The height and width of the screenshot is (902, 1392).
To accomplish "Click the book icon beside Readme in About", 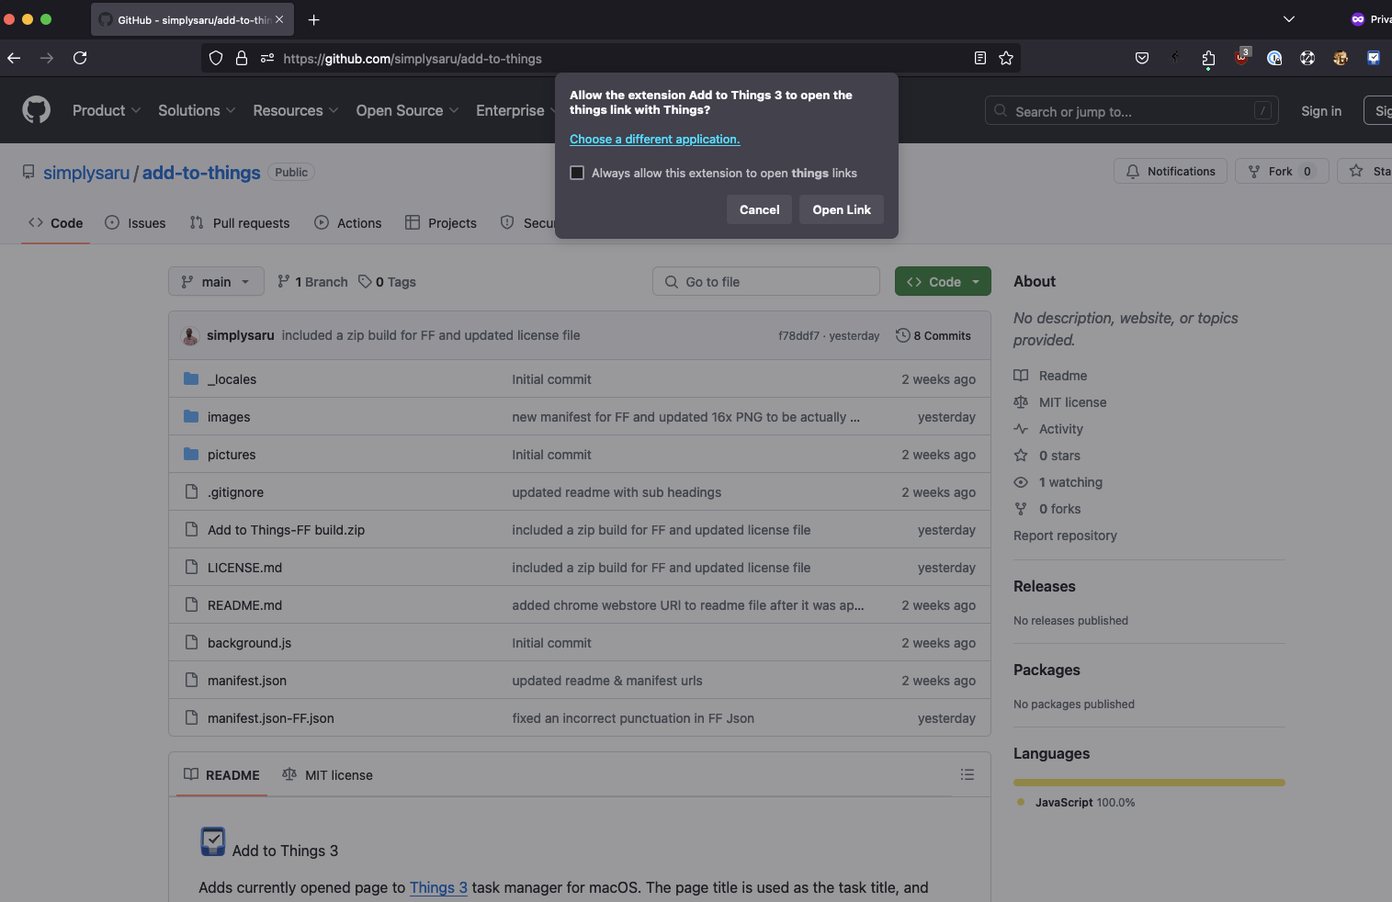I will (1021, 375).
